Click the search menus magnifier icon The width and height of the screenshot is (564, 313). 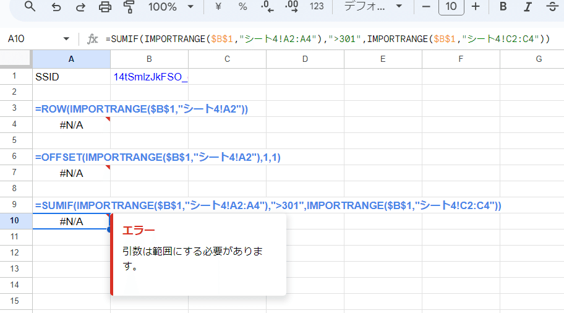pos(30,6)
